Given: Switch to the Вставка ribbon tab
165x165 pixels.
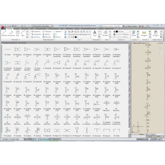Looking at the screenshot, I should (16, 28).
